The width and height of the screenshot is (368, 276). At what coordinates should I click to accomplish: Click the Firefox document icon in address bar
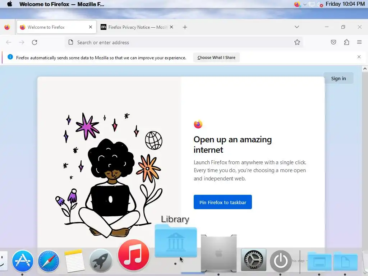(x=71, y=42)
